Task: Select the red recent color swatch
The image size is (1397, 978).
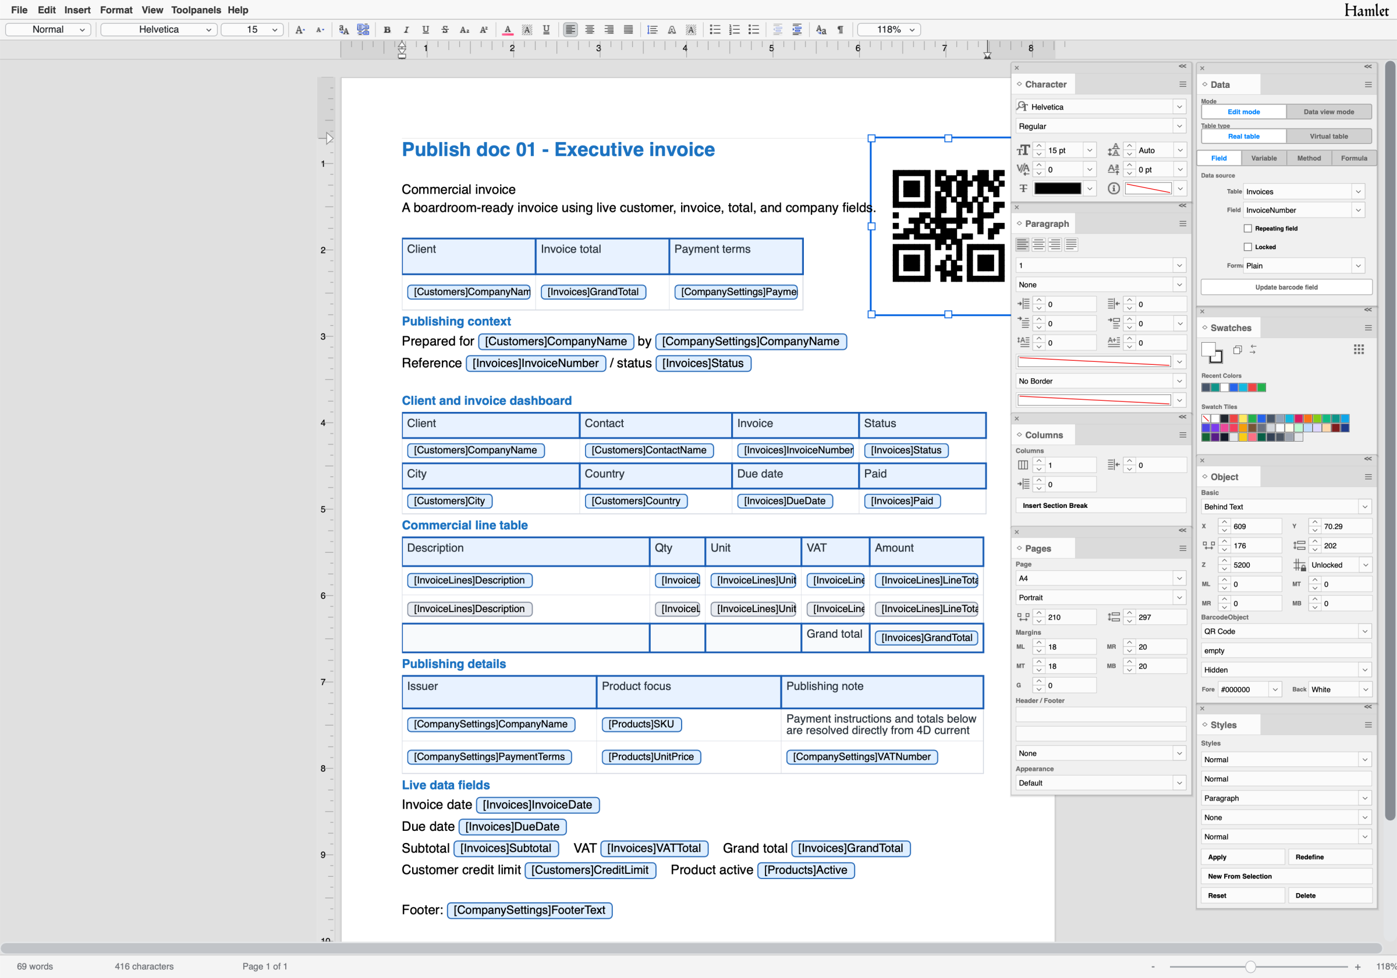Action: pyautogui.click(x=1252, y=387)
